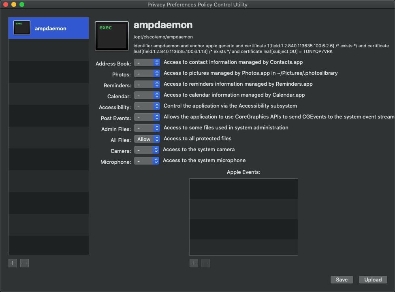Remove the selected app with the sidebar minus button
Viewport: 395px width, 292px height.
(x=24, y=263)
